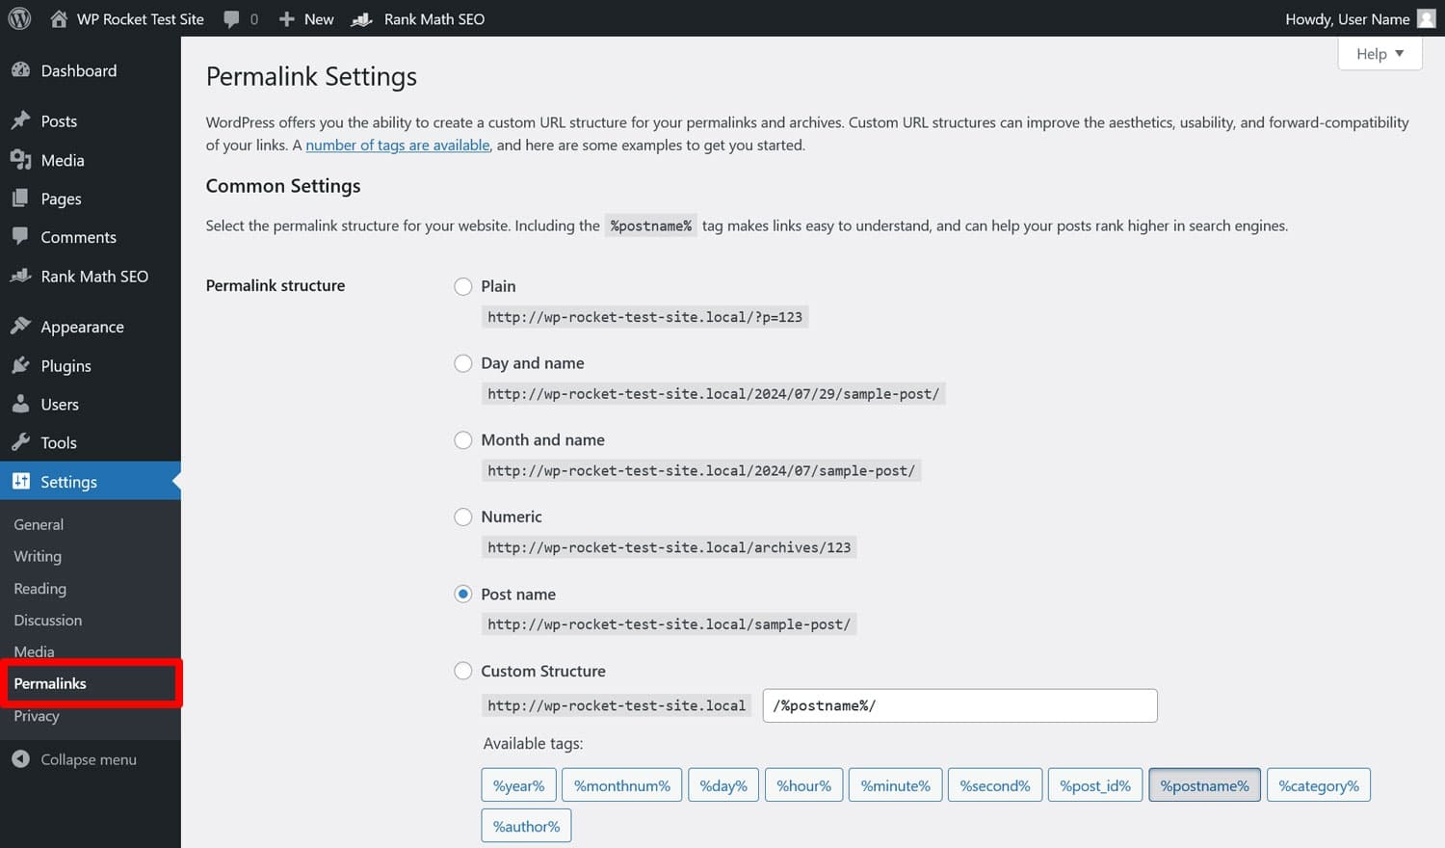Click the number of tags are available link
This screenshot has width=1445, height=848.
pyautogui.click(x=397, y=145)
